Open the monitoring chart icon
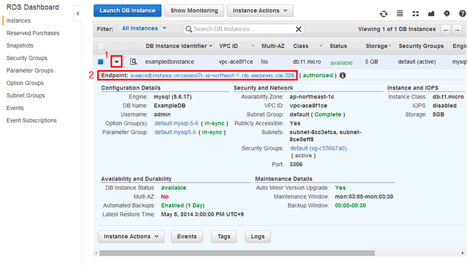Screen dimensions: 468x269 (x=432, y=13)
